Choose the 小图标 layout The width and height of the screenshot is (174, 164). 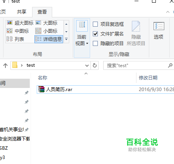(46, 31)
